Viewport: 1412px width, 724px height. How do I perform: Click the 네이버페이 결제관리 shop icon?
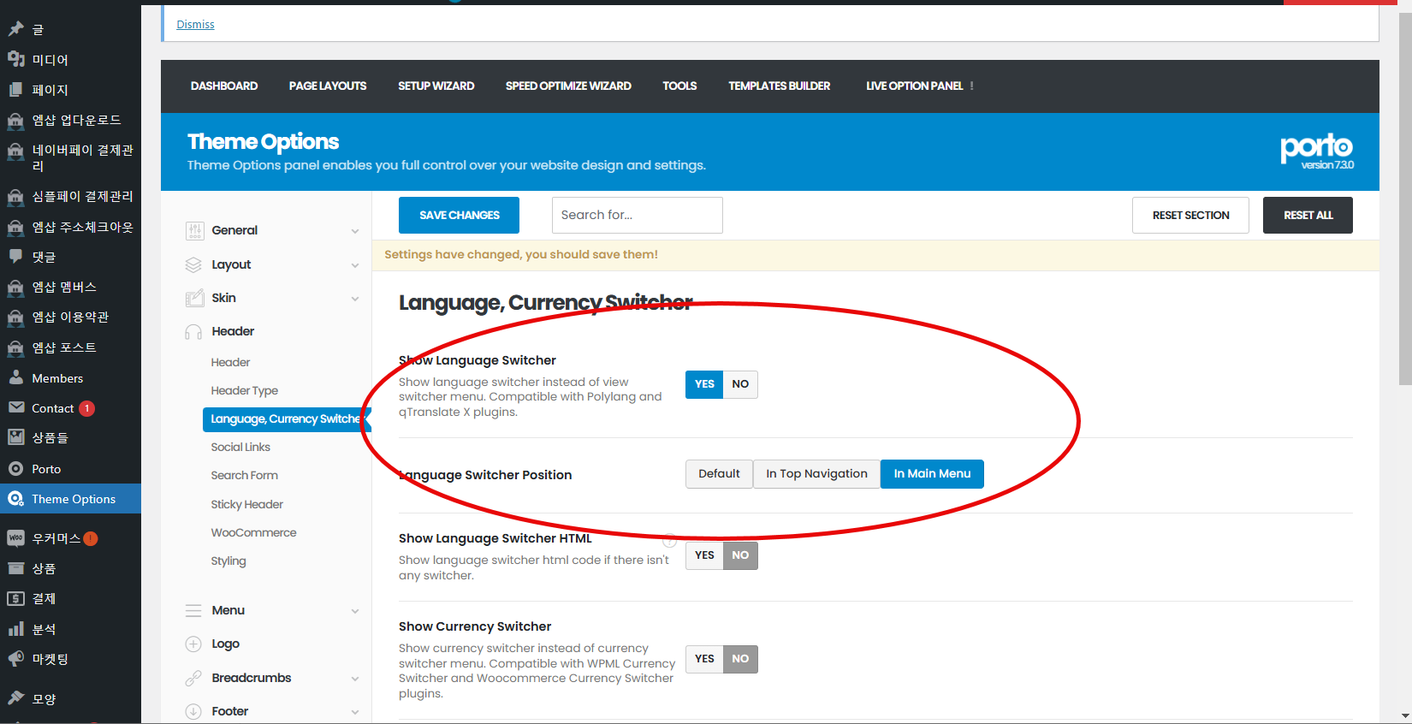pos(15,151)
